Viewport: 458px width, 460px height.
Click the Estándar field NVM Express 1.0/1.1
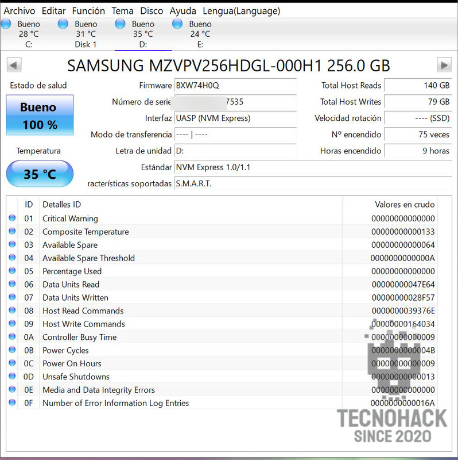(x=313, y=167)
